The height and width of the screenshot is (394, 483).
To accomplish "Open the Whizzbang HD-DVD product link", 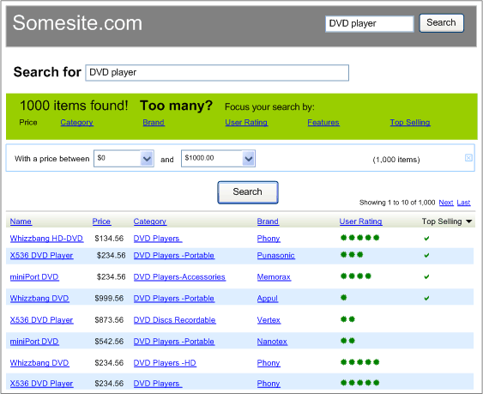I will click(46, 239).
